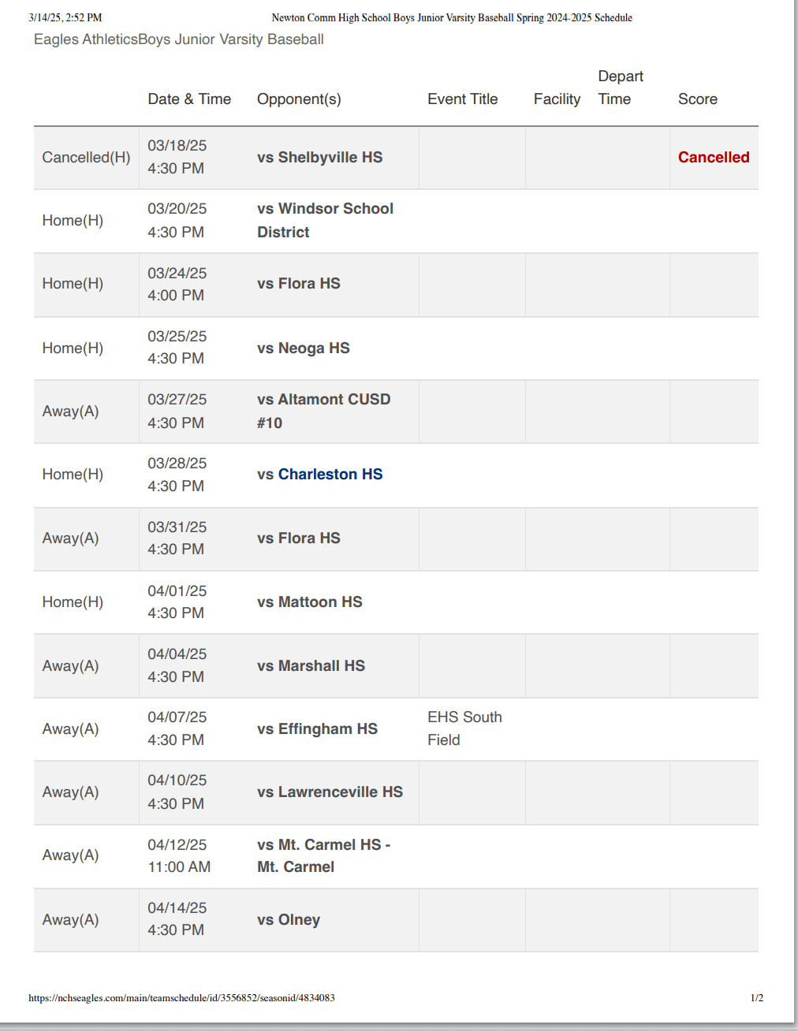Click the Eagles Athletics page heading
Screen dimensions: 798x1032
coord(179,39)
